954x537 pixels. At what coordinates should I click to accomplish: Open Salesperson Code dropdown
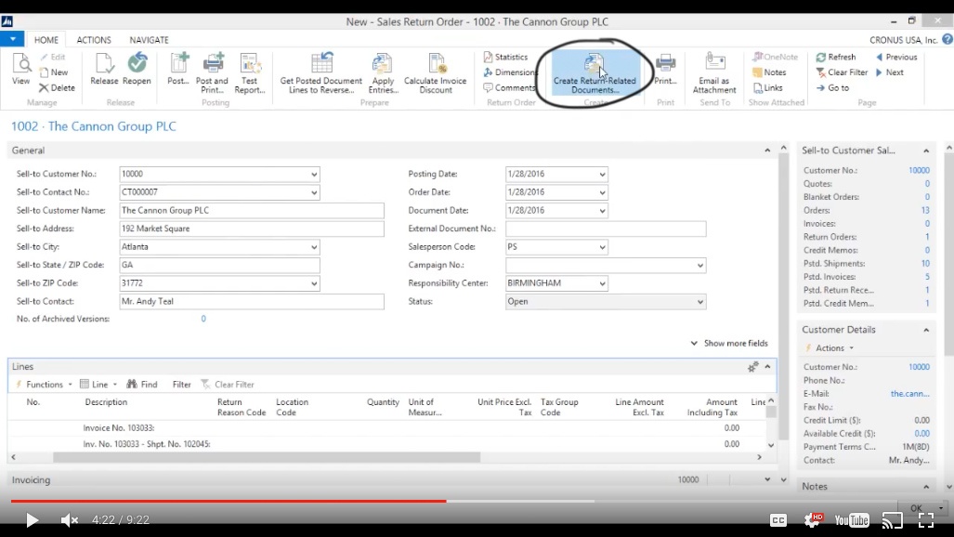click(602, 247)
